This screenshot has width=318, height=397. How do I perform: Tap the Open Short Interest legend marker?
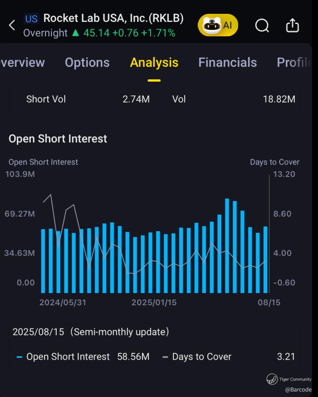pyautogui.click(x=19, y=357)
